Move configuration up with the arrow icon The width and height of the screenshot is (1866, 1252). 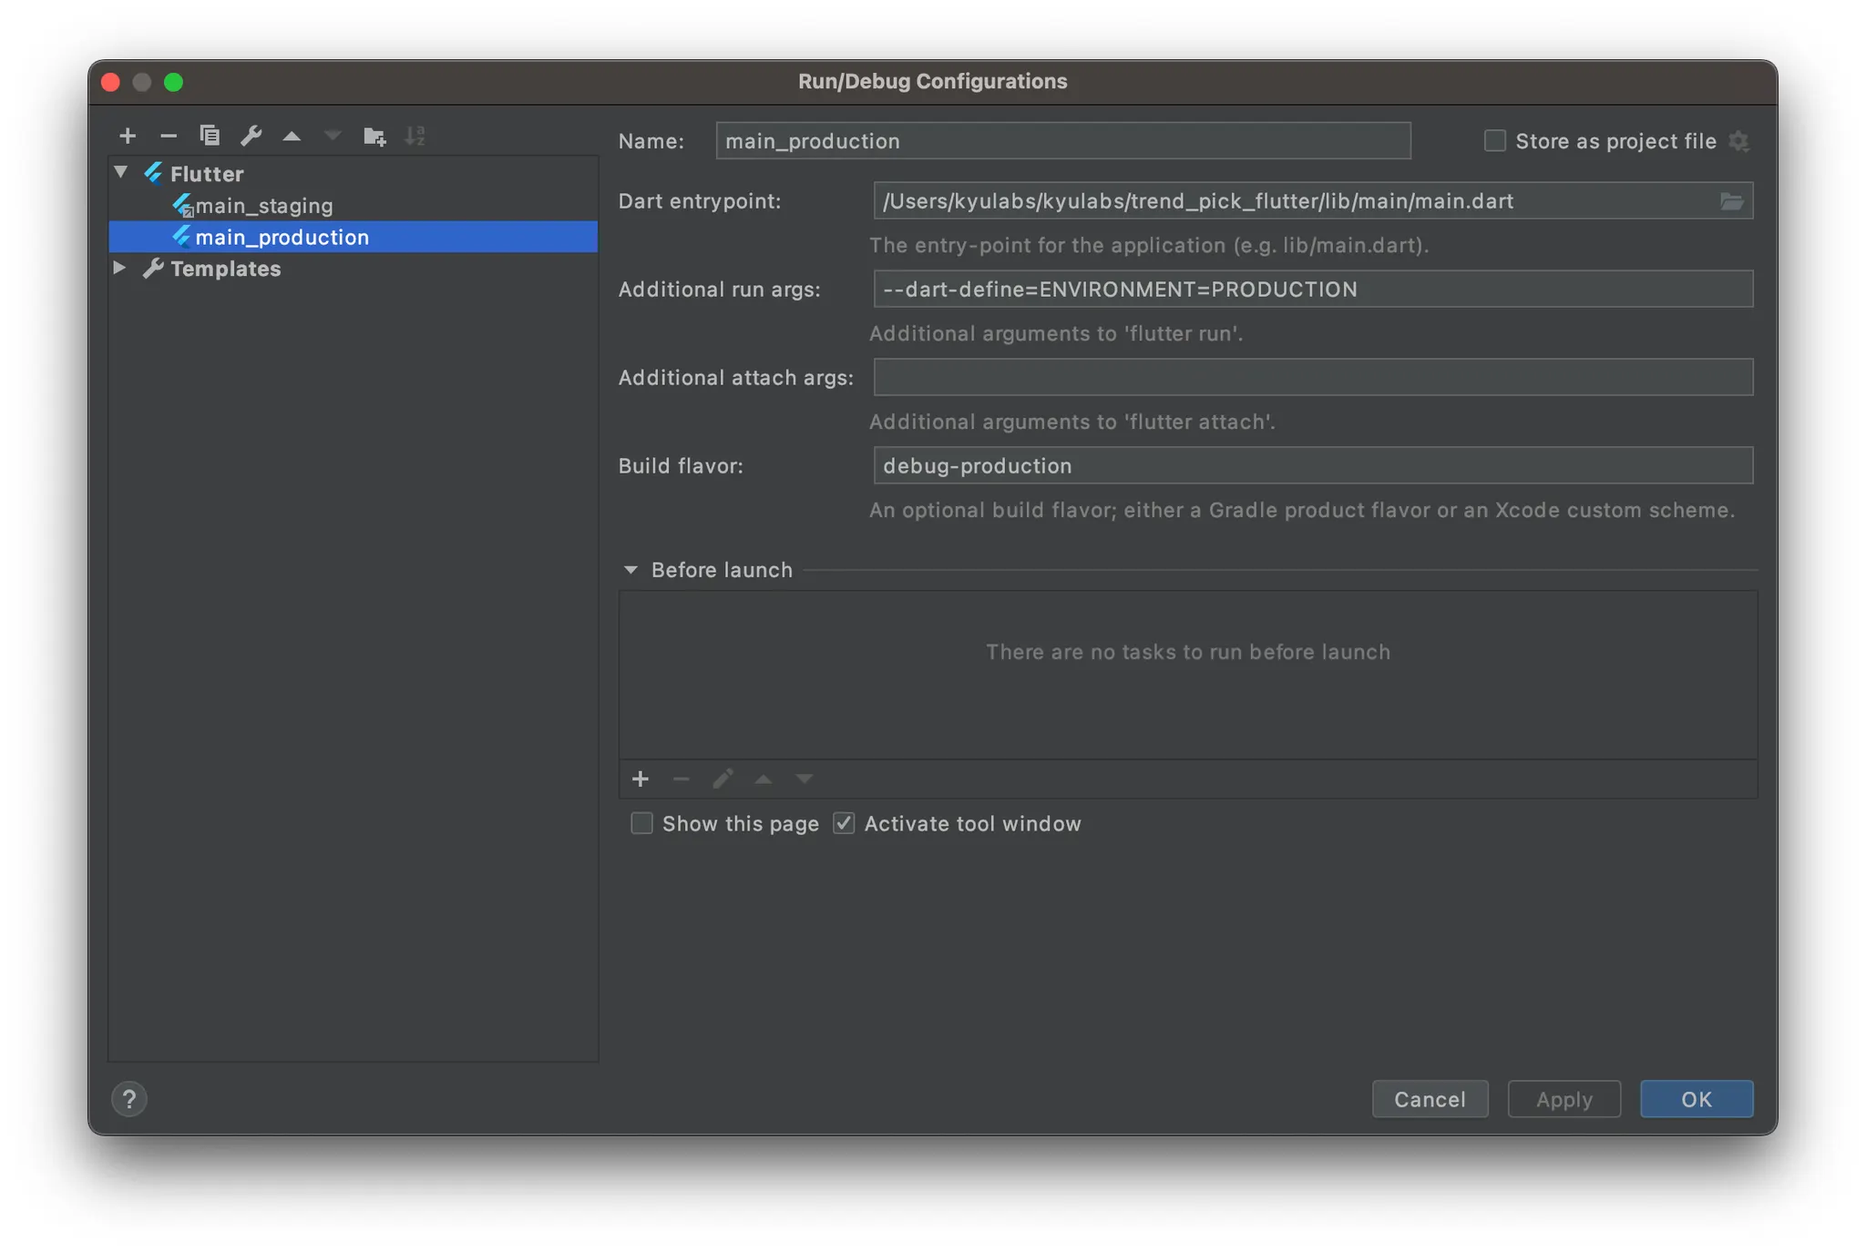tap(292, 136)
